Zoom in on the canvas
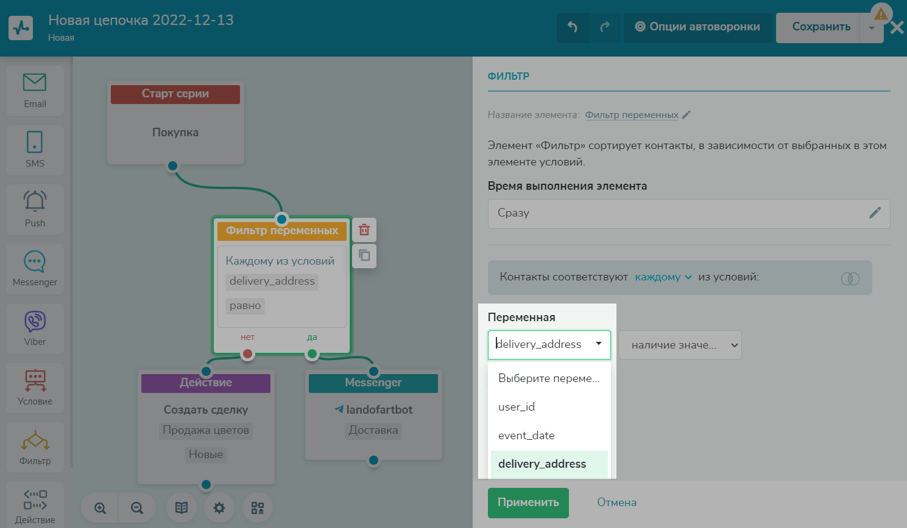The image size is (907, 528). tap(101, 508)
